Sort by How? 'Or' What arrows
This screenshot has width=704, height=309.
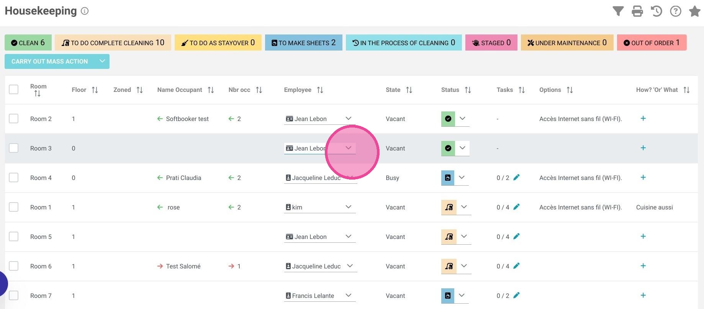(686, 90)
